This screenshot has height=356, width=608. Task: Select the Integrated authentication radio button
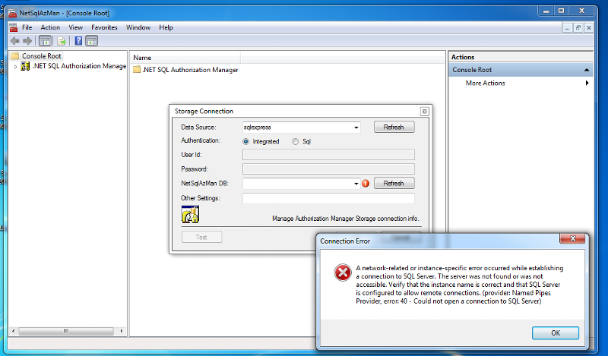[x=245, y=141]
